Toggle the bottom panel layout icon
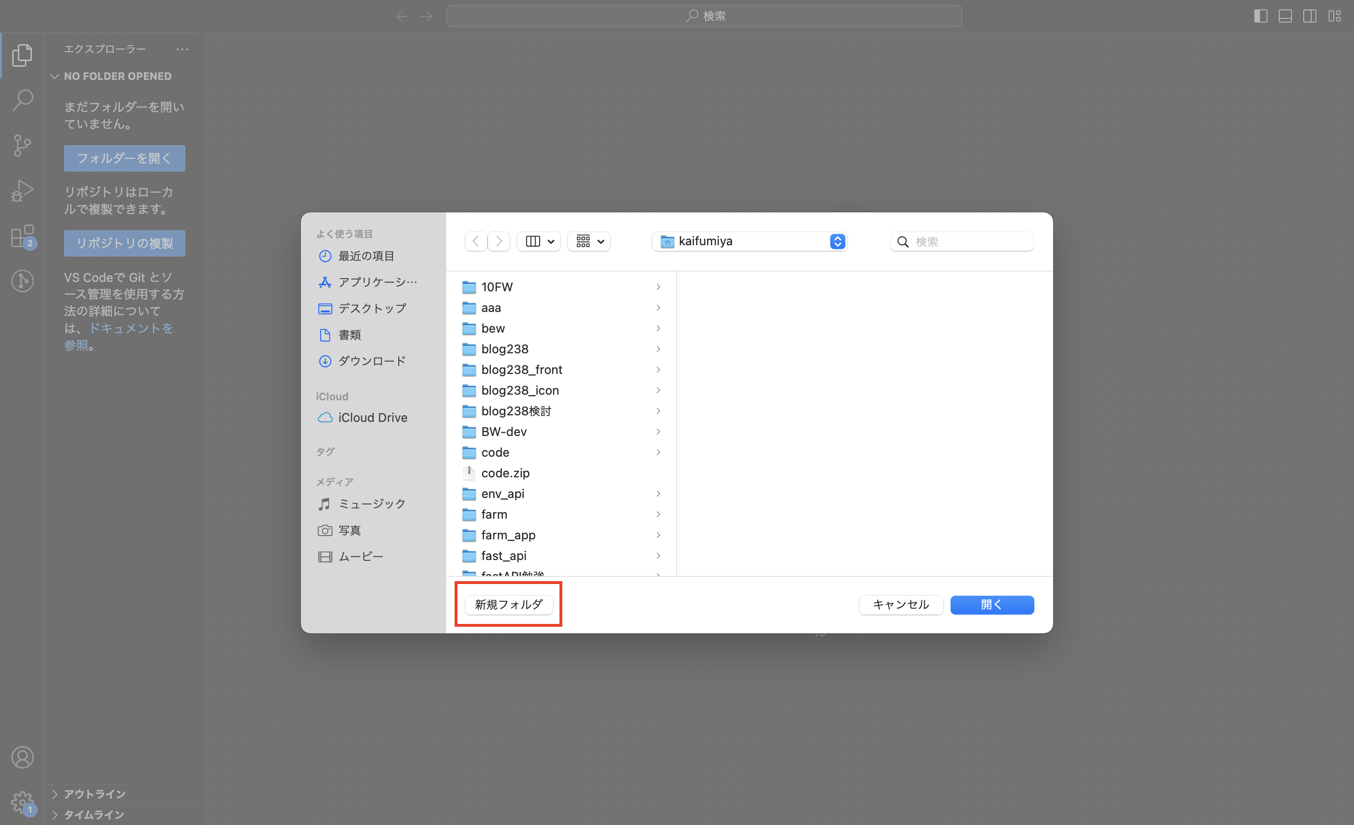Image resolution: width=1354 pixels, height=825 pixels. pyautogui.click(x=1285, y=16)
